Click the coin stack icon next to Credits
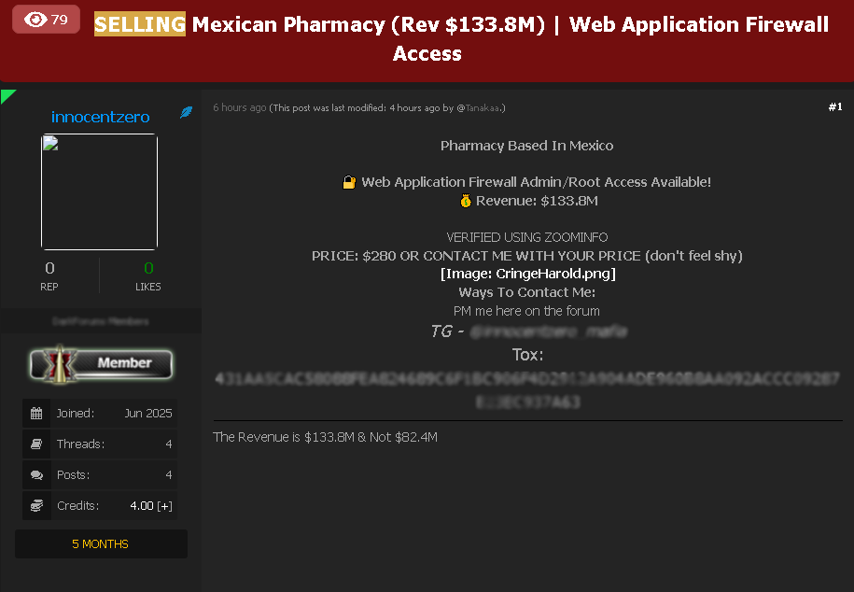Image resolution: width=854 pixels, height=592 pixels. pyautogui.click(x=35, y=505)
